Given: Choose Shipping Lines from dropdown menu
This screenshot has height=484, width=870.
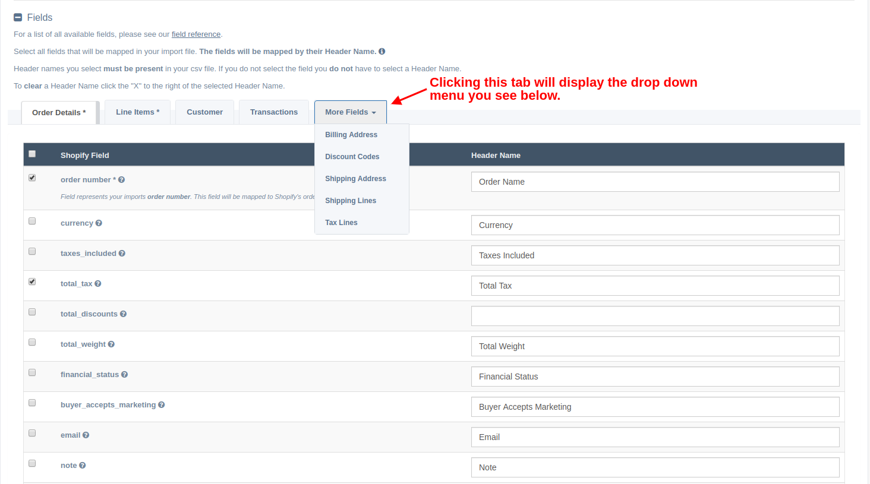Looking at the screenshot, I should [x=351, y=201].
